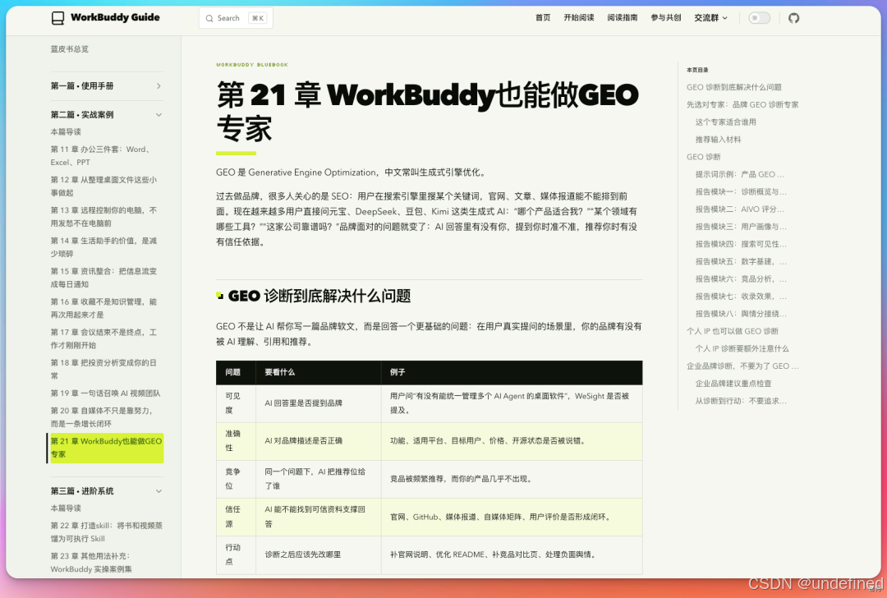Screen dimensions: 887x598
Task: Jump to 这个专家适合谁用 in outline
Action: pyautogui.click(x=725, y=122)
